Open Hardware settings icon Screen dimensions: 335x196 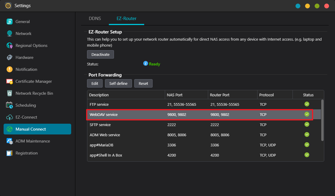click(x=10, y=57)
